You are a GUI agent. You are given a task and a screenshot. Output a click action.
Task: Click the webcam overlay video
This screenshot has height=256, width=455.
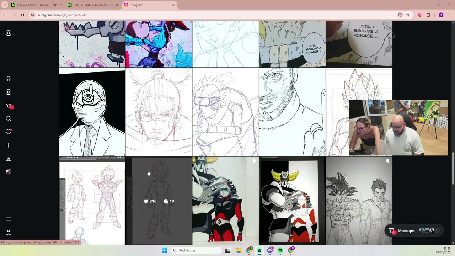tap(398, 128)
